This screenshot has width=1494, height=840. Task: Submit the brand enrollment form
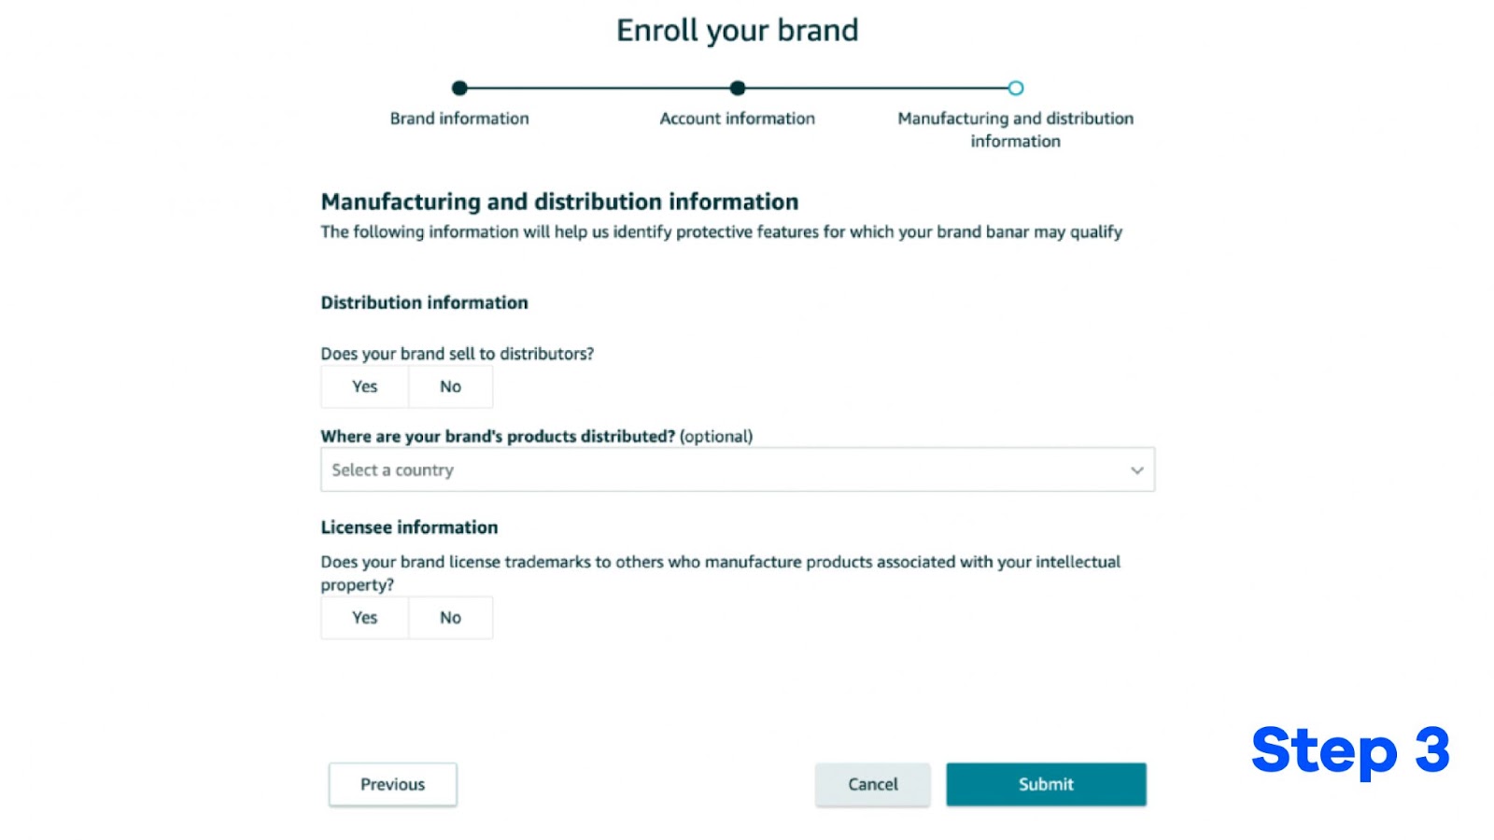1046,784
